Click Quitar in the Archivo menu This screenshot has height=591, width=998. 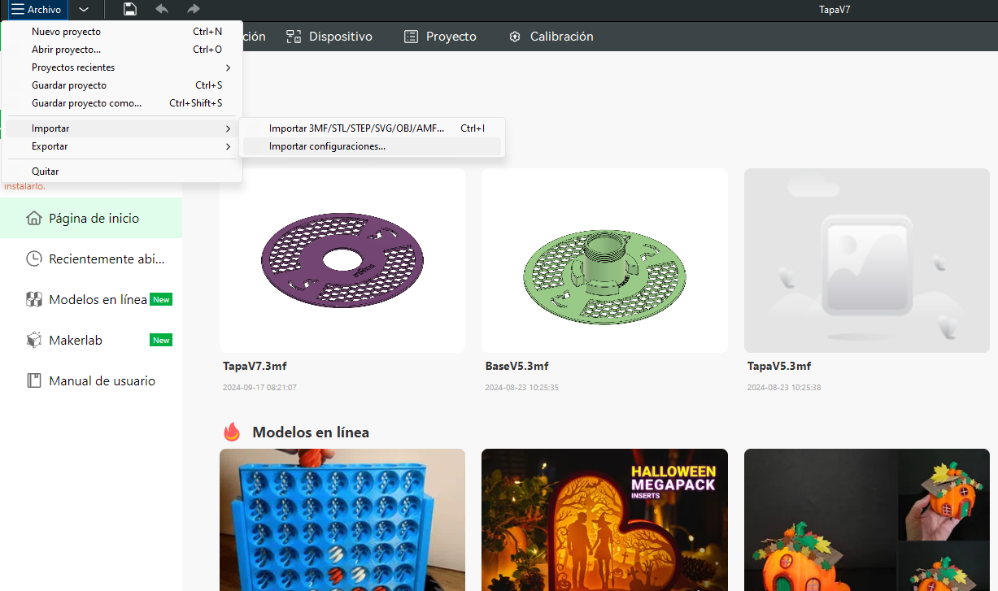[x=46, y=172]
